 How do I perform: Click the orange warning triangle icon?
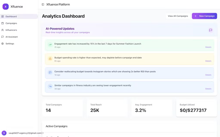pyautogui.click(x=50, y=59)
